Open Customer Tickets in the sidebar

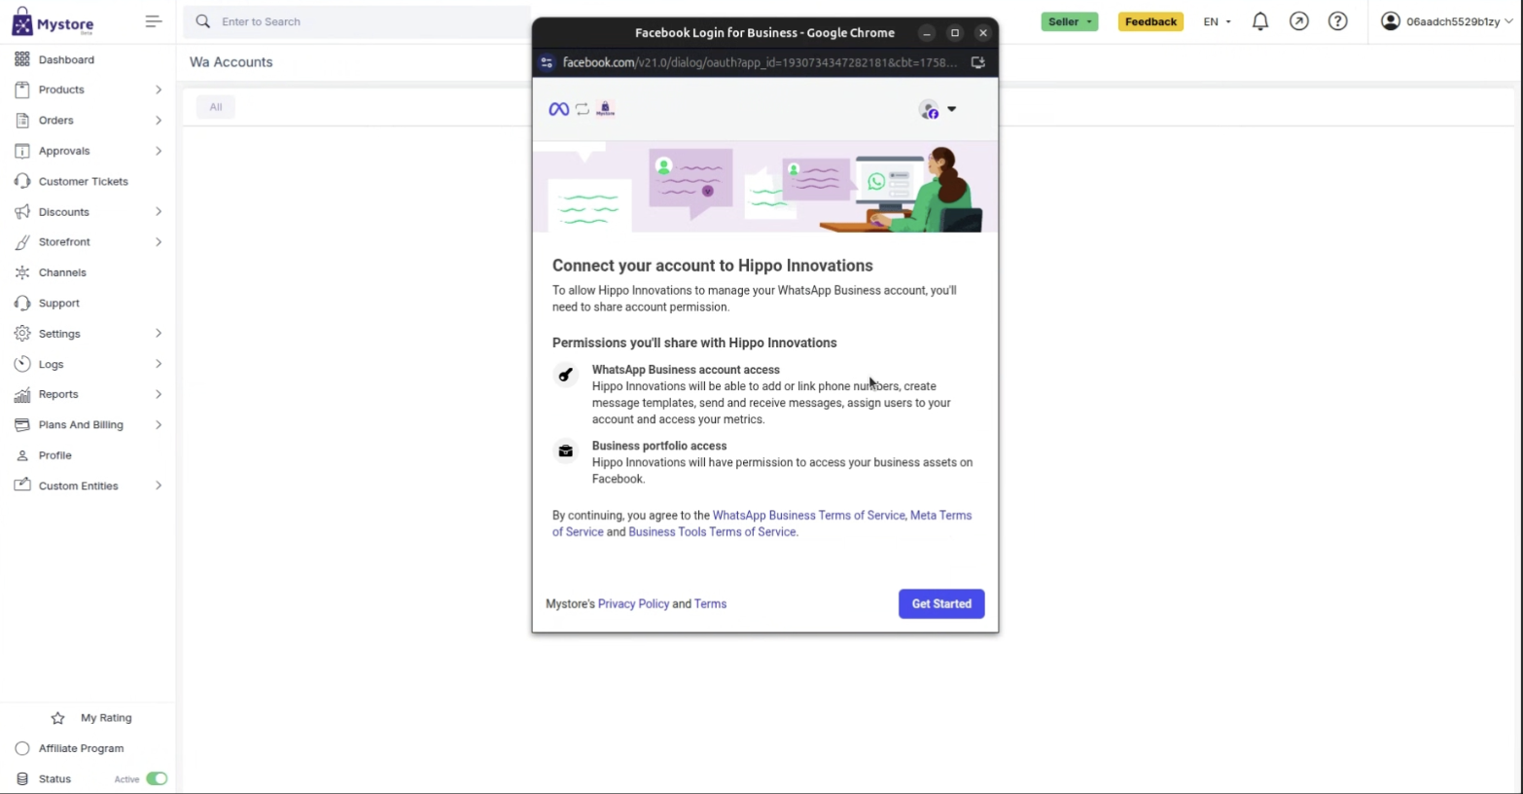tap(83, 181)
